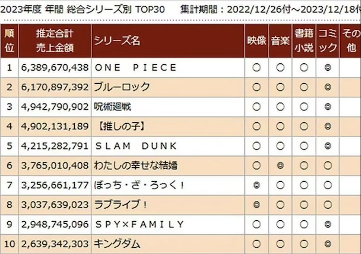Click the sales amount 4,942,790,902
This screenshot has height=254, width=361.
(55, 107)
